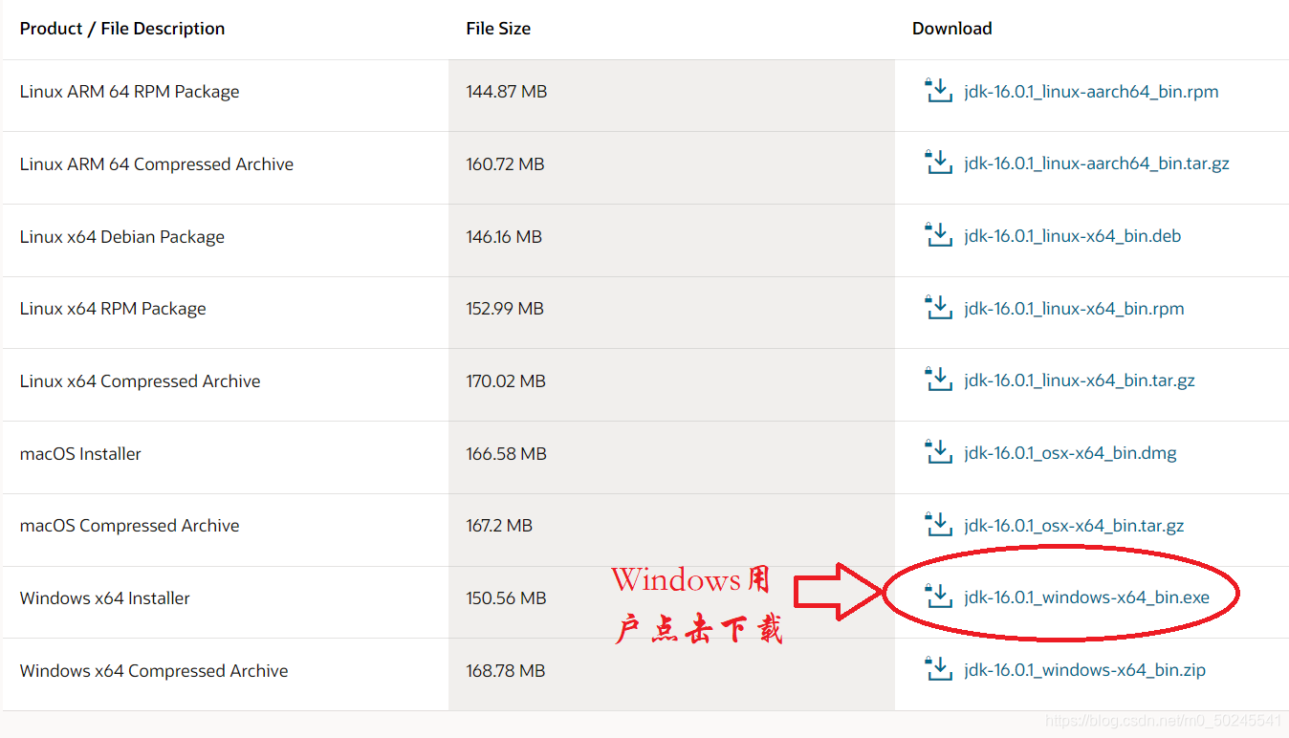Click the 160.72 MB file size
This screenshot has width=1289, height=738.
505,164
